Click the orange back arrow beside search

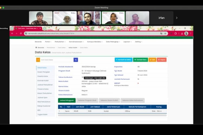coord(38,60)
